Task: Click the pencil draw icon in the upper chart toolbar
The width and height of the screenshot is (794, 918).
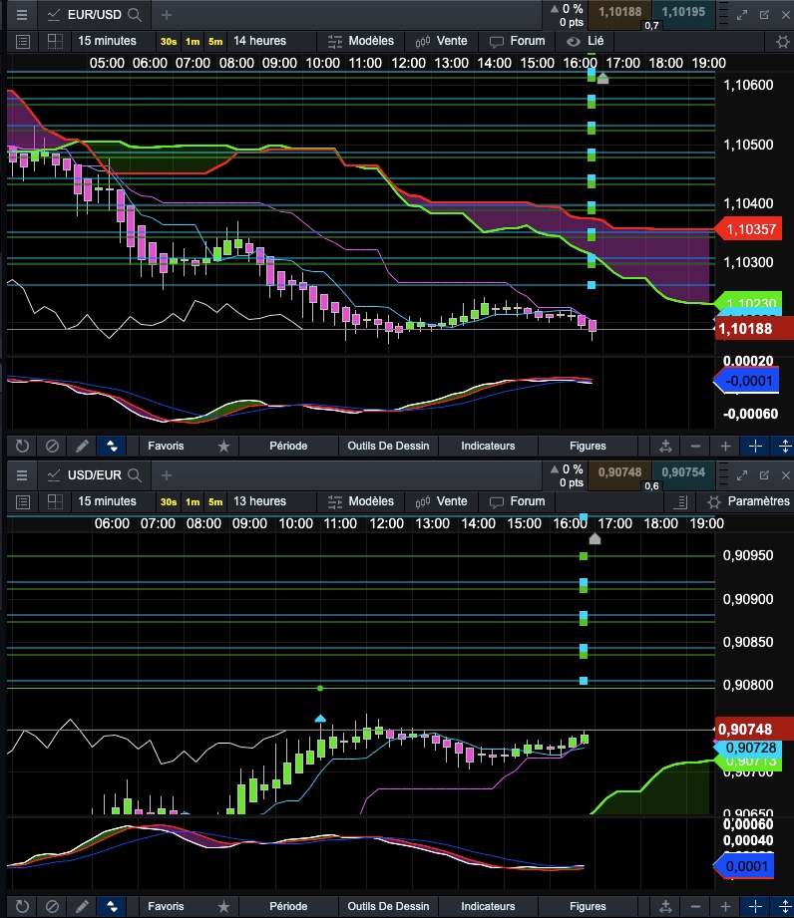Action: pyautogui.click(x=83, y=446)
